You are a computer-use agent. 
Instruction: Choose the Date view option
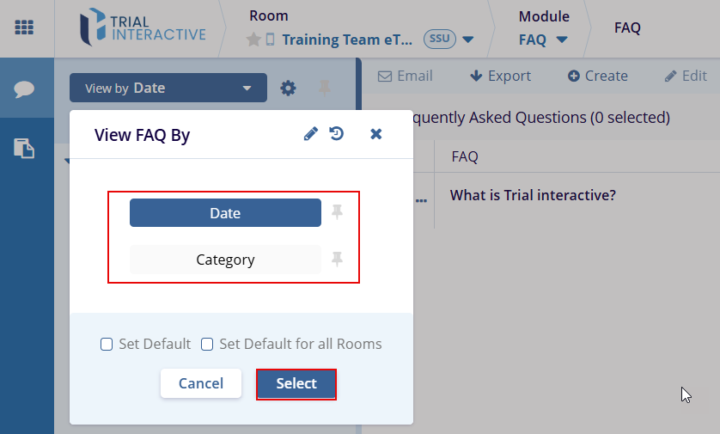tap(225, 213)
